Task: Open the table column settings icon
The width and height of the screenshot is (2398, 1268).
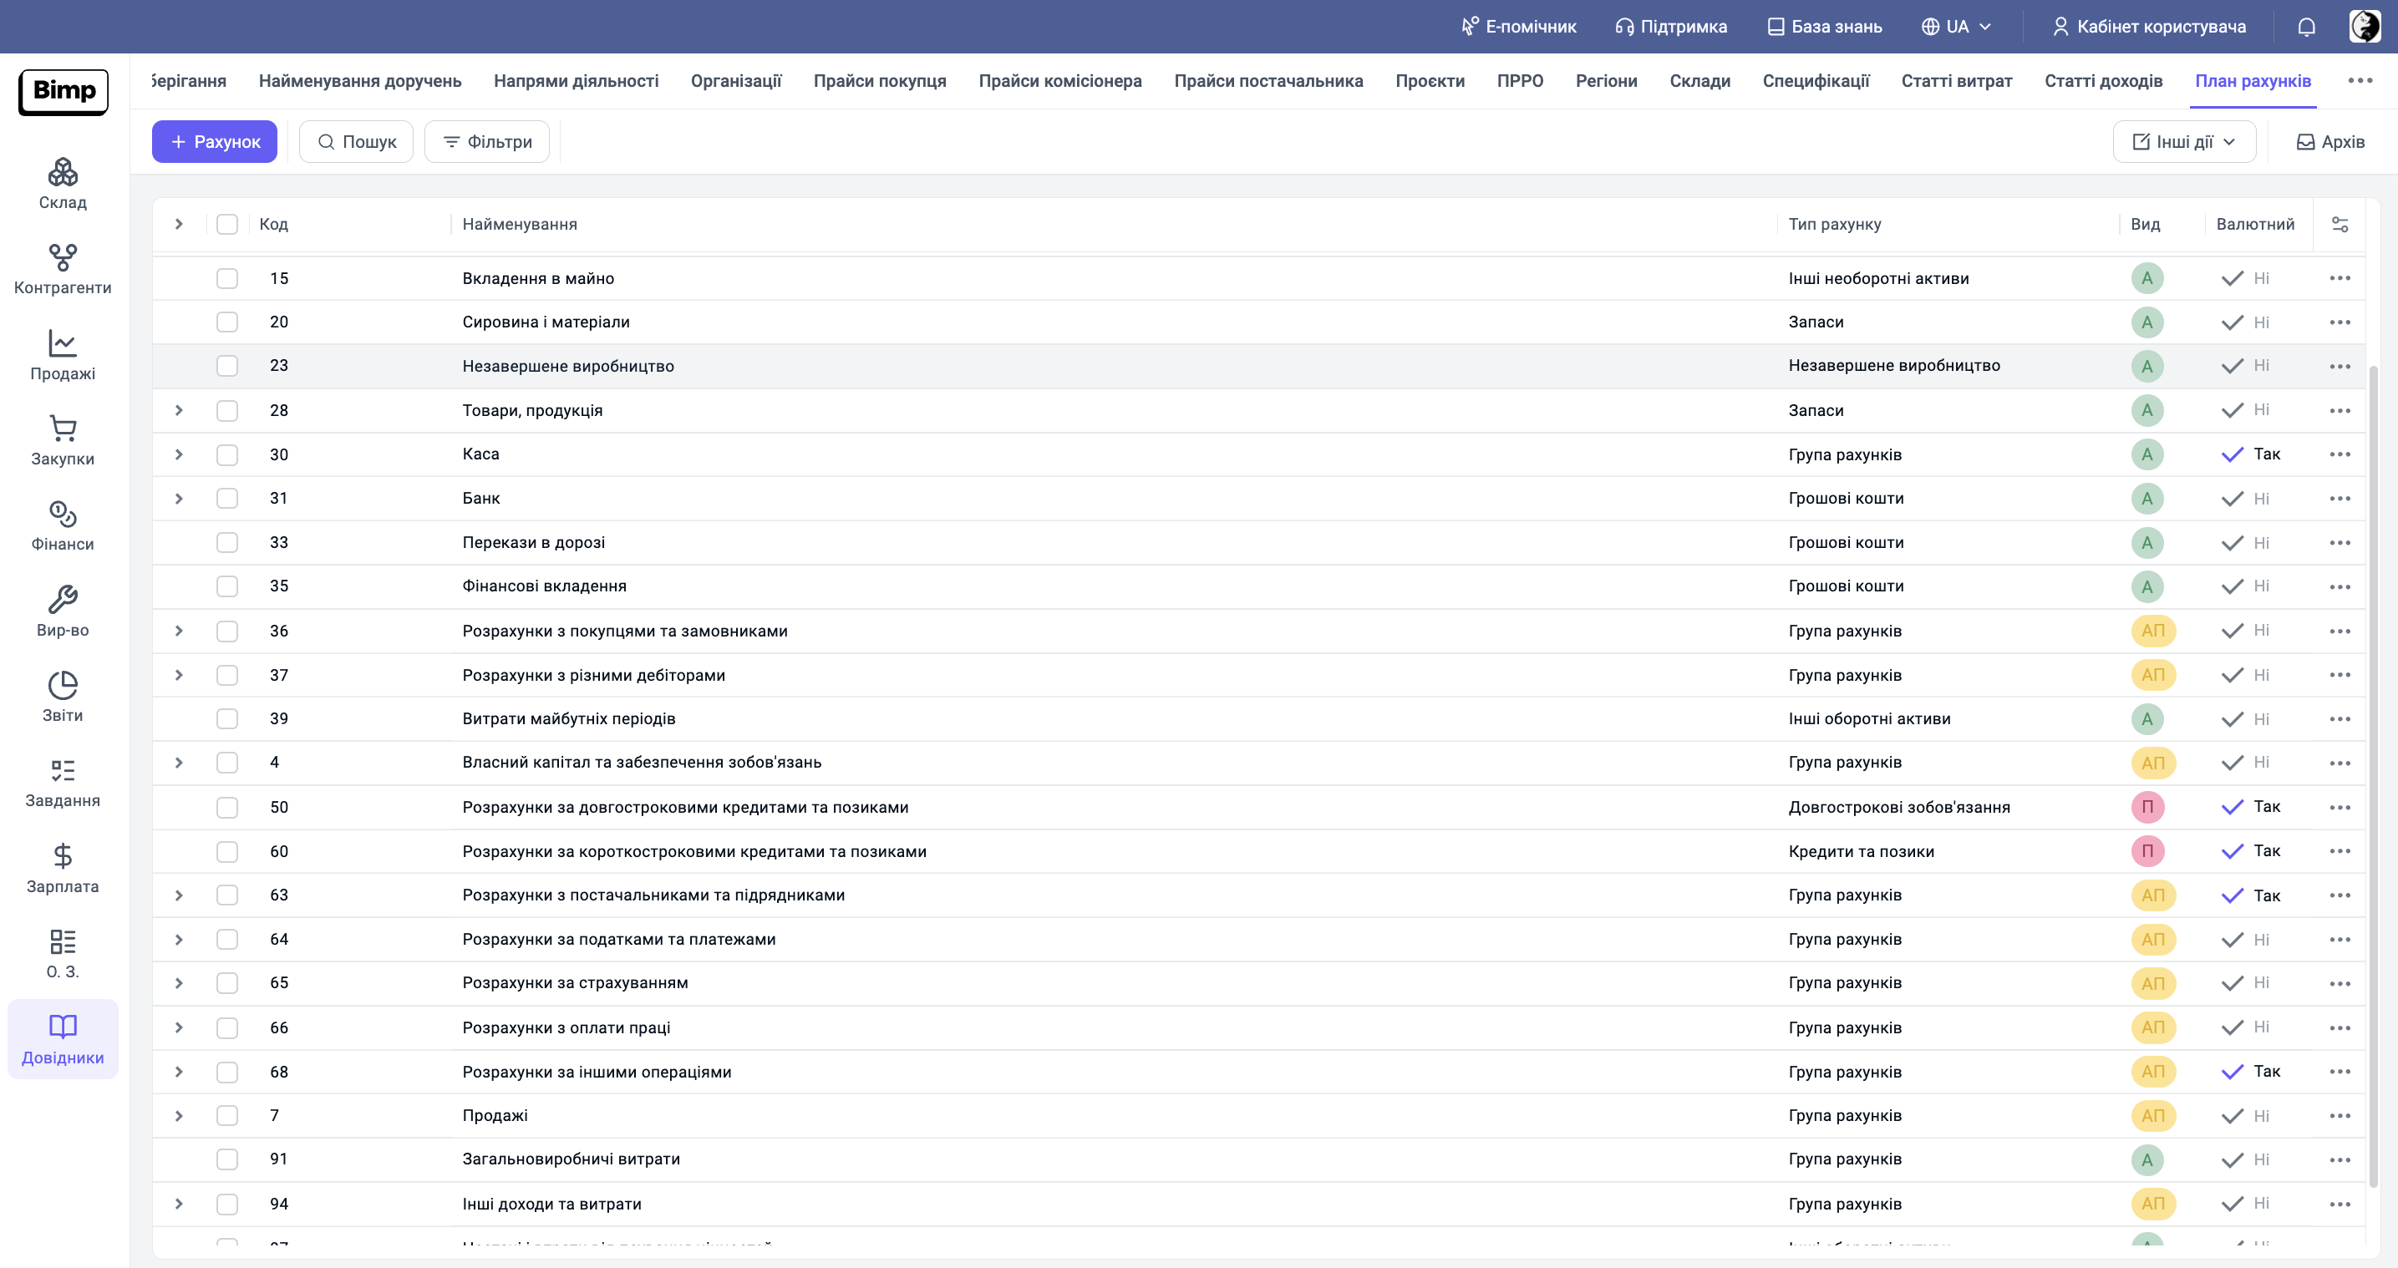Action: tap(2340, 225)
